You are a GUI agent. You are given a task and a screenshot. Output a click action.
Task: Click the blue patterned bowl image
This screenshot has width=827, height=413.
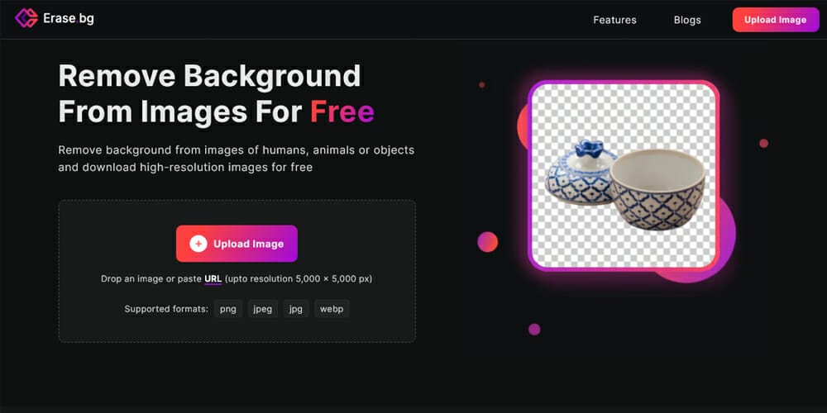[657, 190]
